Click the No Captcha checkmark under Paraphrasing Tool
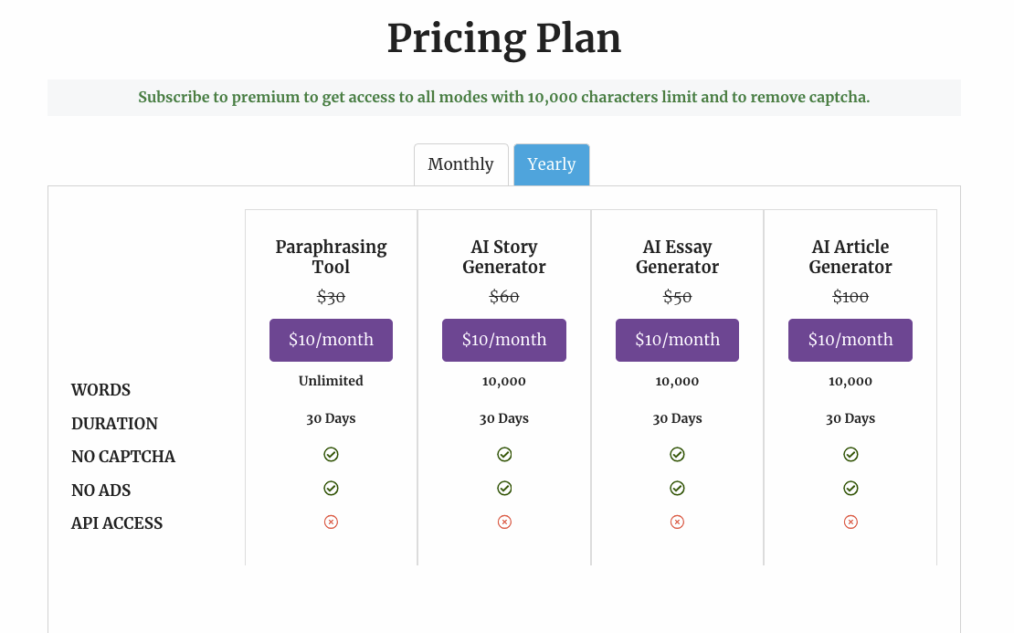The height and width of the screenshot is (633, 1014). click(331, 454)
